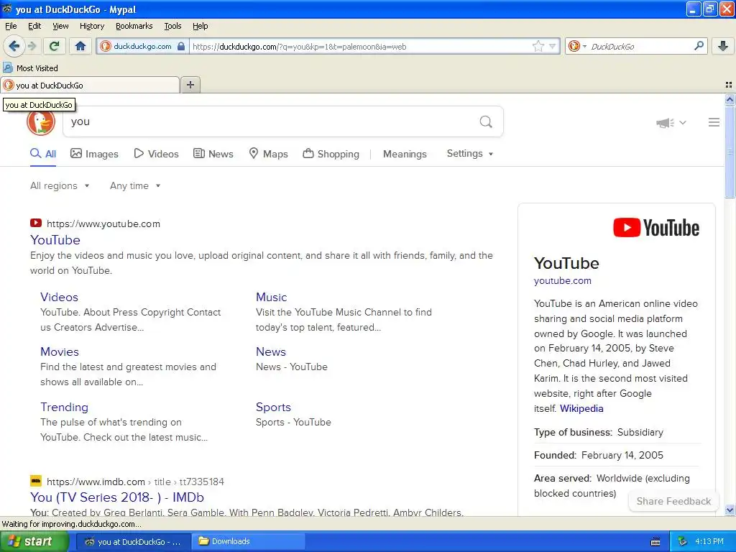Open the Edit menu
Screen dimensions: 736x552
(34, 26)
